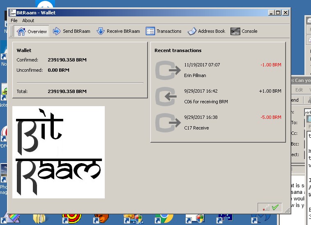Open the File menu
311x225 pixels.
coord(14,20)
